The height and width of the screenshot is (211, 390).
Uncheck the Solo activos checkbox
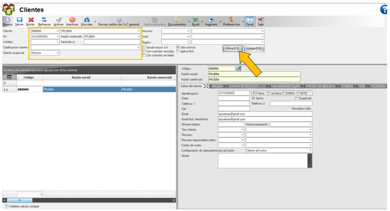[178, 48]
